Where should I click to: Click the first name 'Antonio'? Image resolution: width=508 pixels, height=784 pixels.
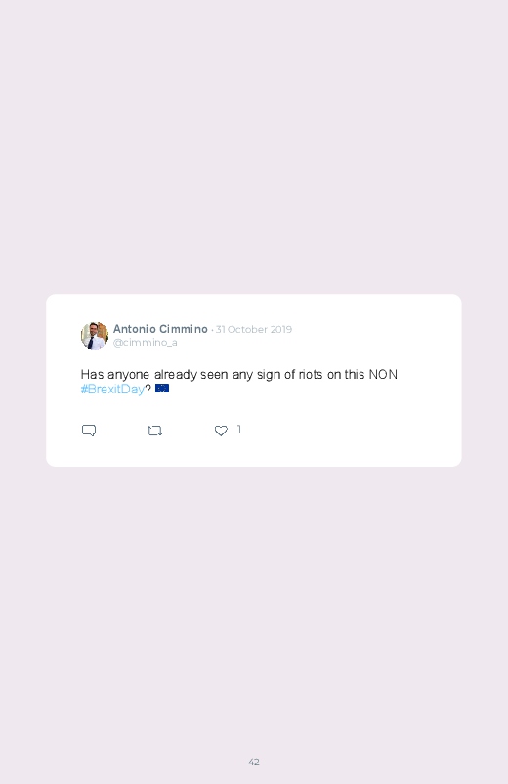[x=135, y=329]
